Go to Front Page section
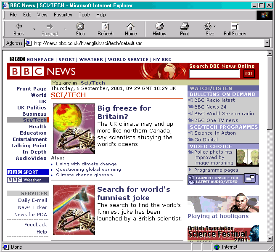Viewport: 275px width, 252px height. click(x=32, y=89)
